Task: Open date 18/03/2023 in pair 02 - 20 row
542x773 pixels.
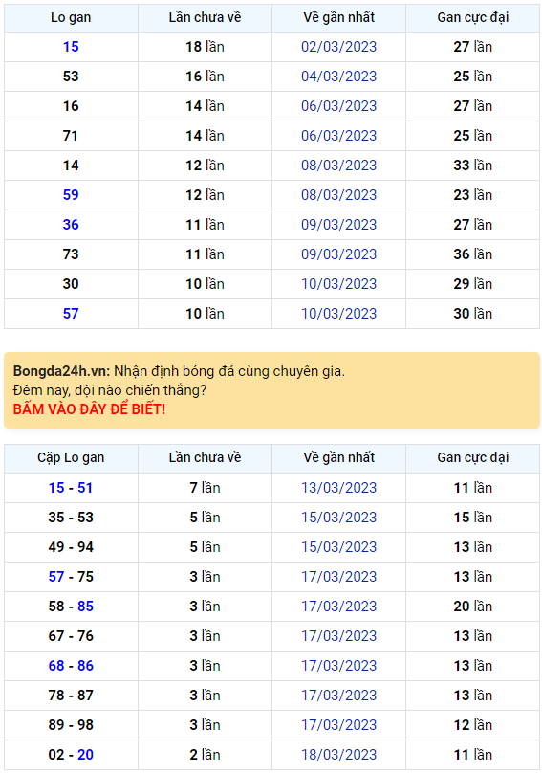Action: [x=339, y=755]
